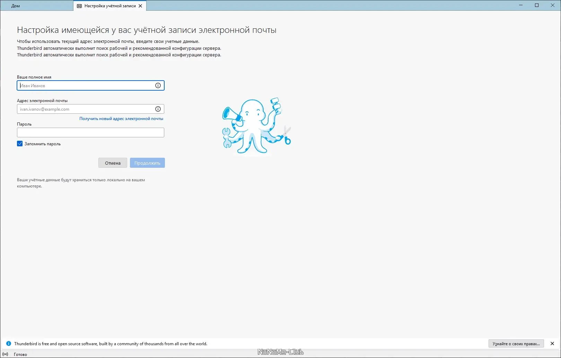Close the Thunderbird window
The height and width of the screenshot is (358, 561).
point(553,5)
